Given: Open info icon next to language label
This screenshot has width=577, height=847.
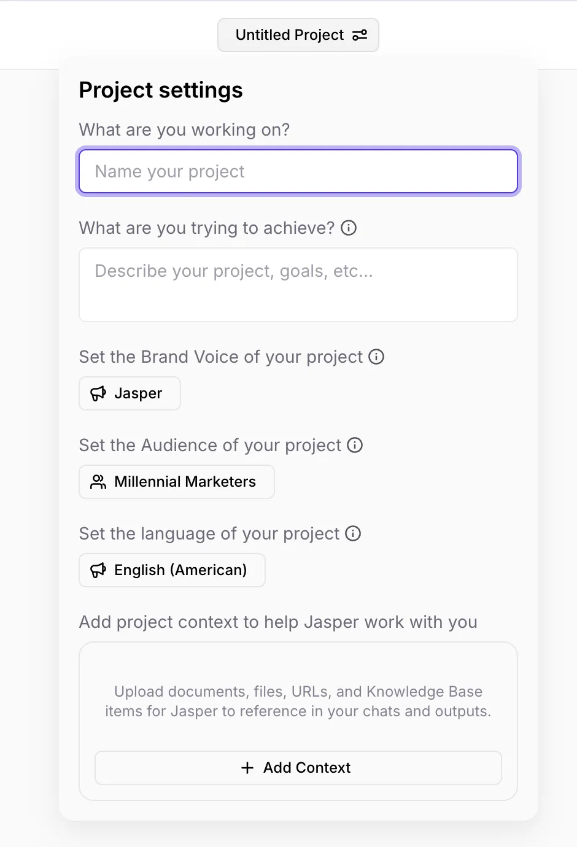Looking at the screenshot, I should click(x=353, y=533).
